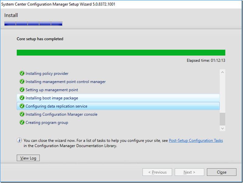Select the 'Installing policy provider' row
The image size is (243, 183).
click(118, 74)
